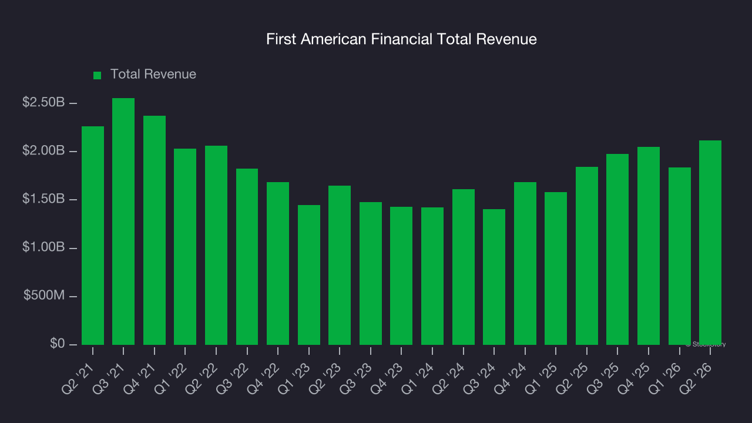Screen dimensions: 752x423
Task: Click the Q3 '22 revenue bar
Action: (247, 257)
